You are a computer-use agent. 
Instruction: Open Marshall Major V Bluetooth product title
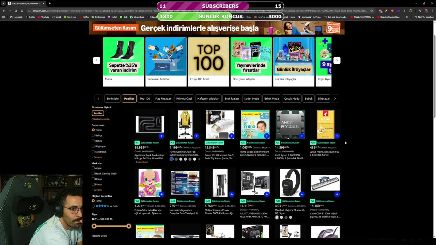point(290,212)
